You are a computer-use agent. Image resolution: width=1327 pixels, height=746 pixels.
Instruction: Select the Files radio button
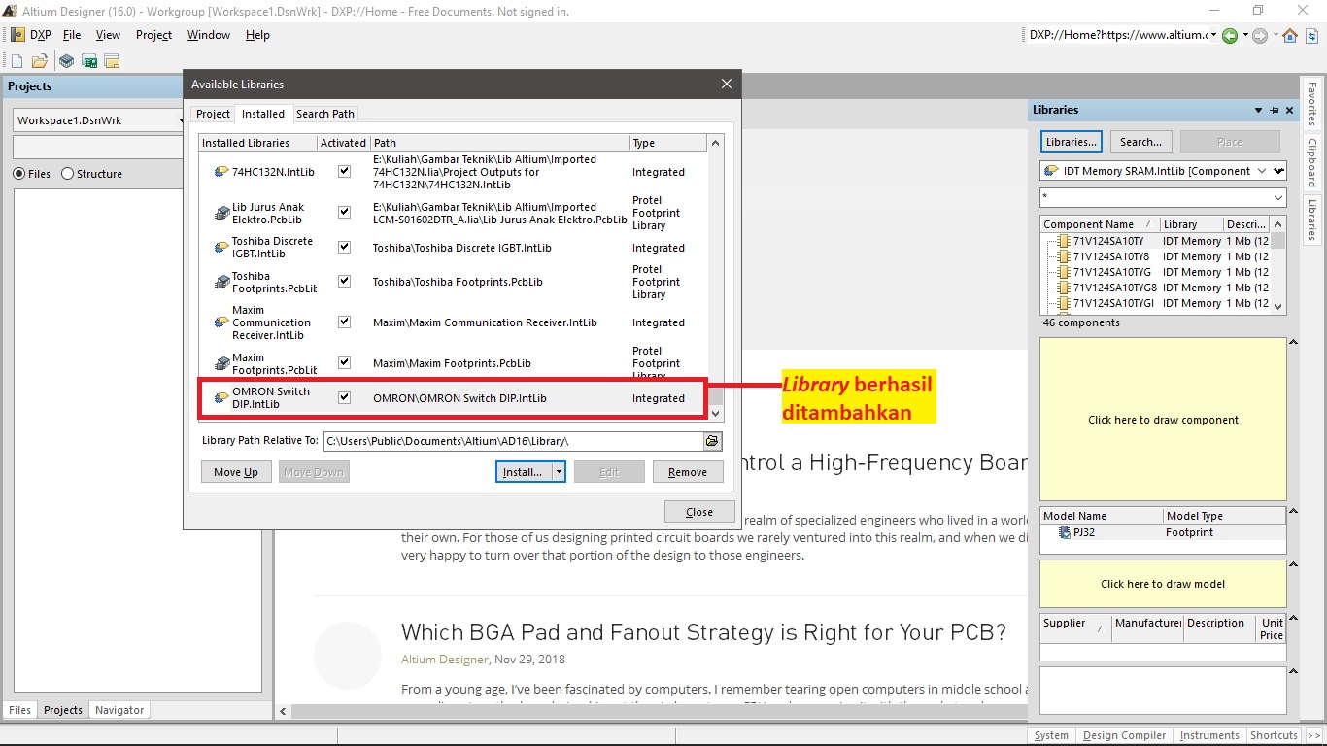[18, 174]
